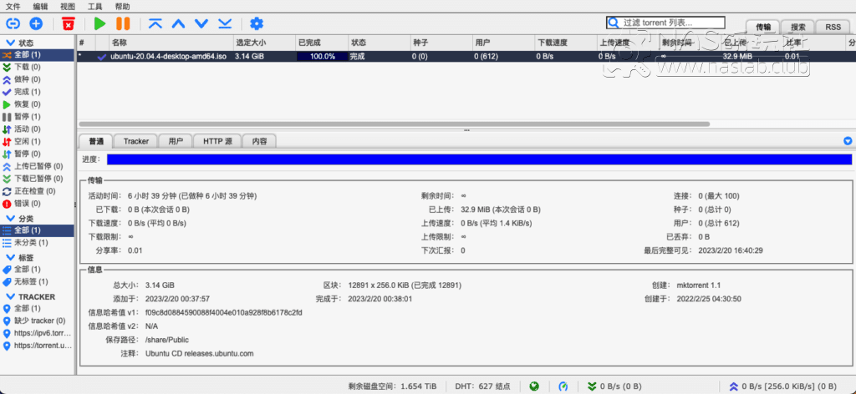856x394 pixels.
Task: Open the RSS tab
Action: point(833,27)
